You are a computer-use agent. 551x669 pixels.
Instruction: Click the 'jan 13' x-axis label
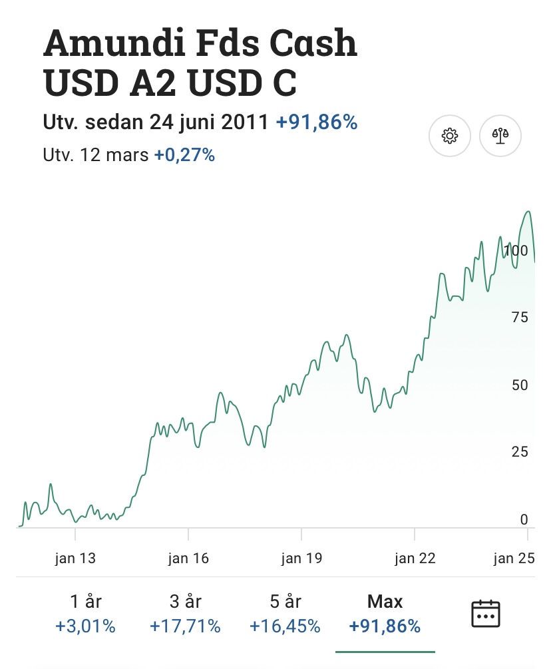[75, 558]
